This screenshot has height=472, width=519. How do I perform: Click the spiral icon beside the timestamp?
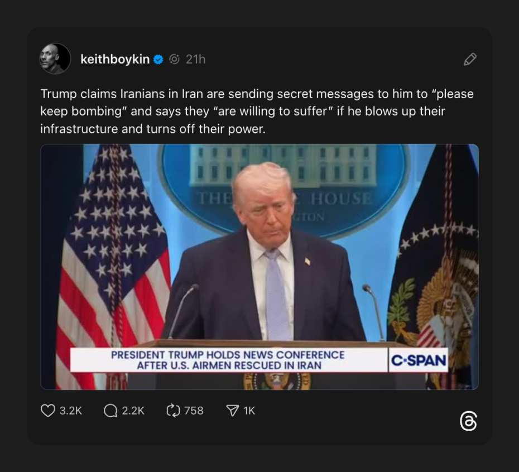pyautogui.click(x=174, y=60)
